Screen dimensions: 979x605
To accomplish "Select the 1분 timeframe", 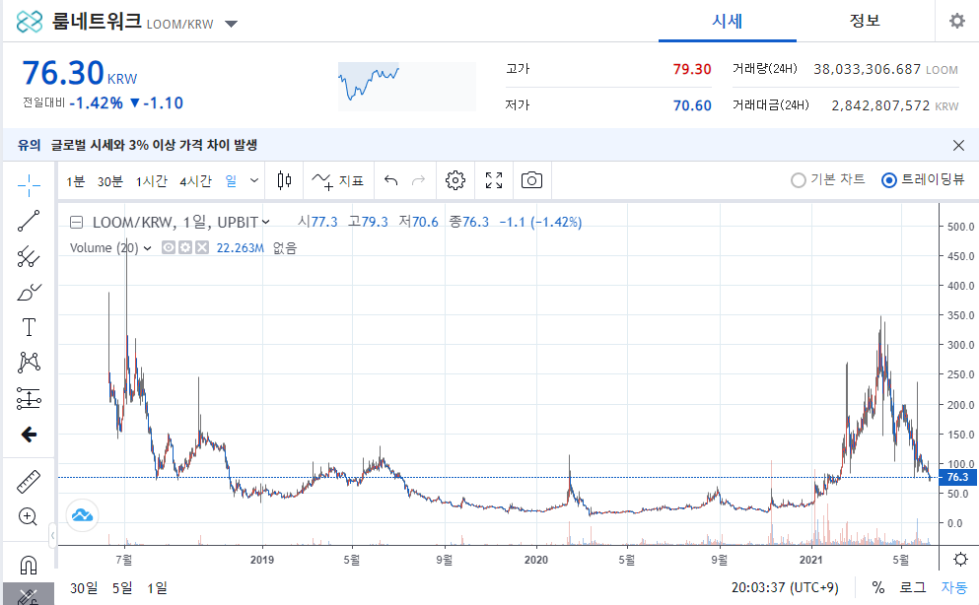I will click(76, 181).
